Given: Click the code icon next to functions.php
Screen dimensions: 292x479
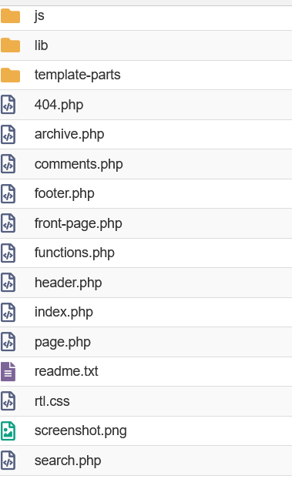Looking at the screenshot, I should point(8,253).
